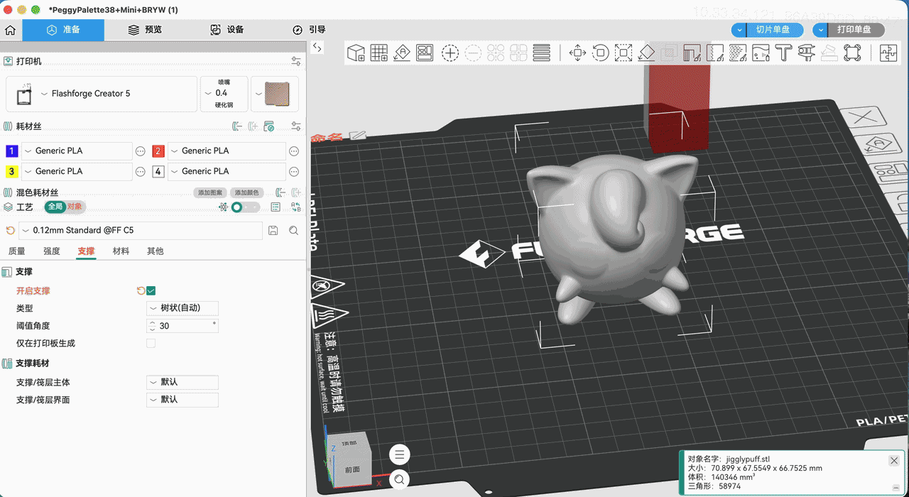Select the Move gizmo tool
909x497 pixels.
click(578, 53)
